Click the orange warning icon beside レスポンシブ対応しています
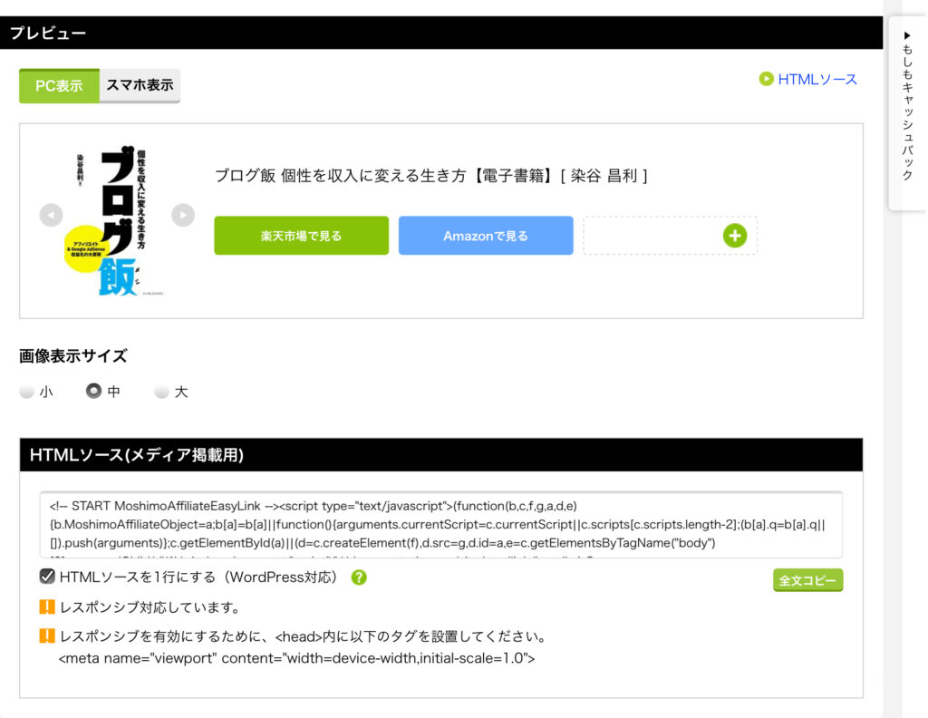The width and height of the screenshot is (928, 718). [x=47, y=606]
